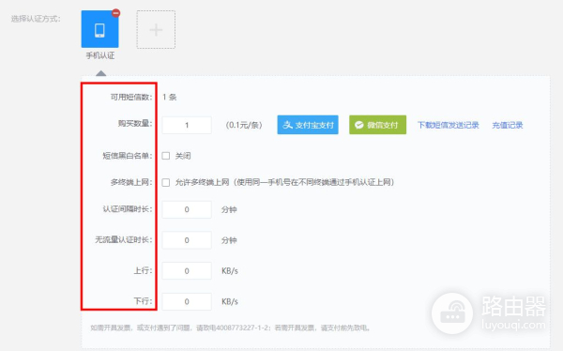563x351 pixels.
Task: Pay with 支付宝支付 button
Action: click(308, 125)
